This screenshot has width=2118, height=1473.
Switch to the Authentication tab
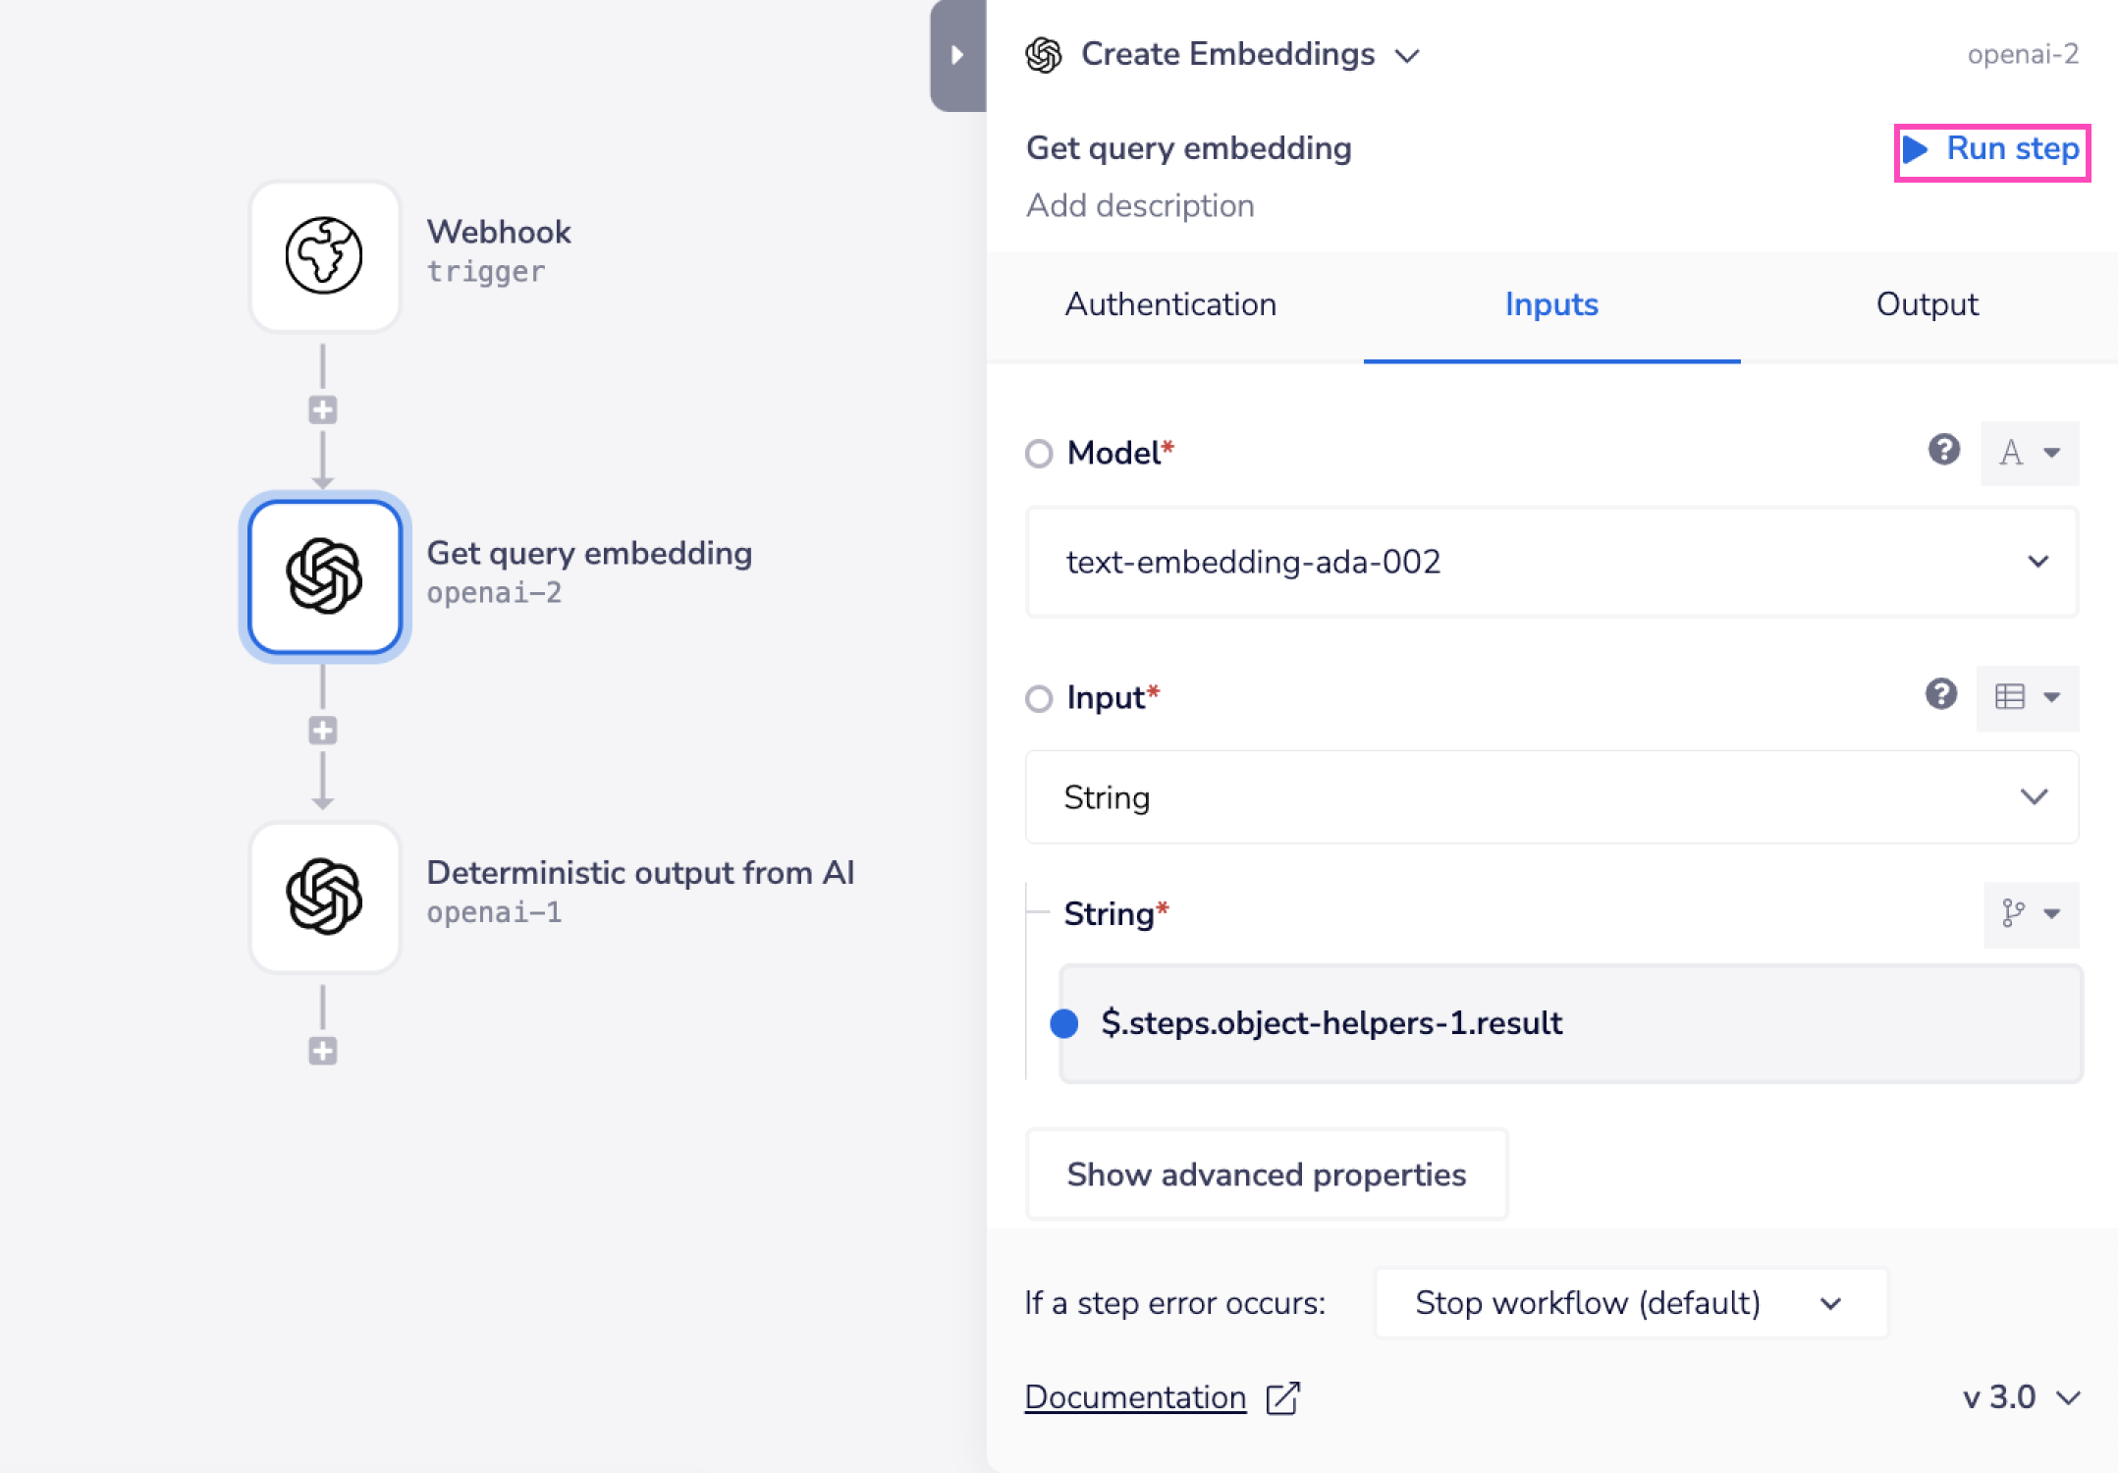[1170, 304]
